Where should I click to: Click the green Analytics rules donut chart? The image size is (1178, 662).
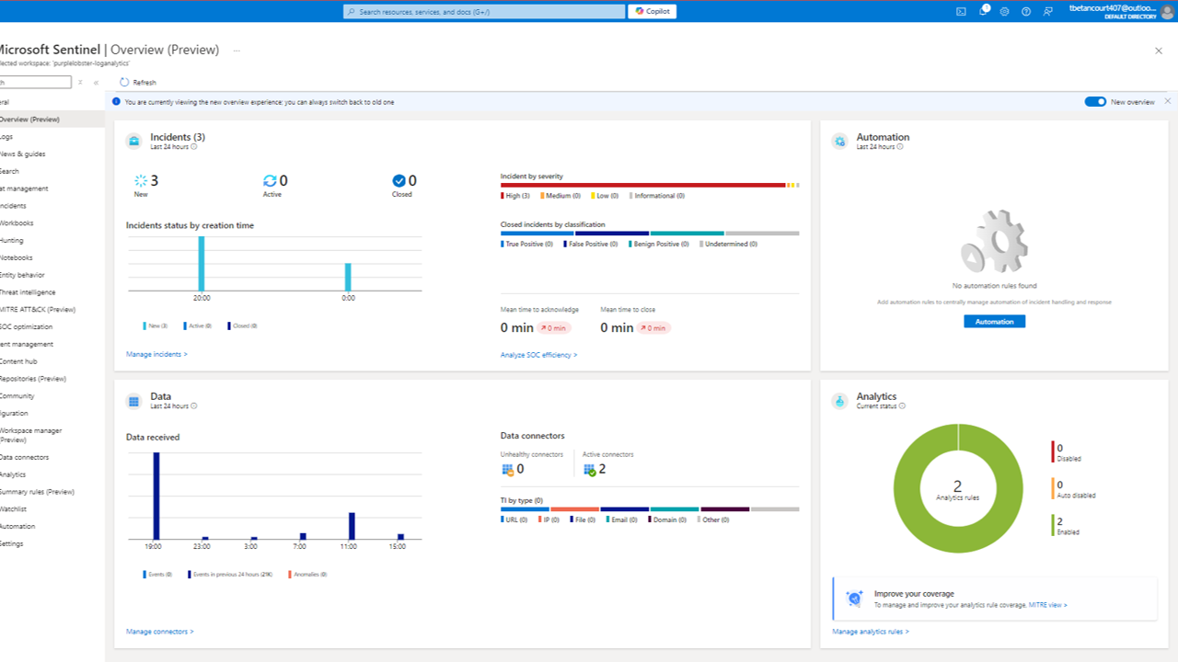coord(958,489)
